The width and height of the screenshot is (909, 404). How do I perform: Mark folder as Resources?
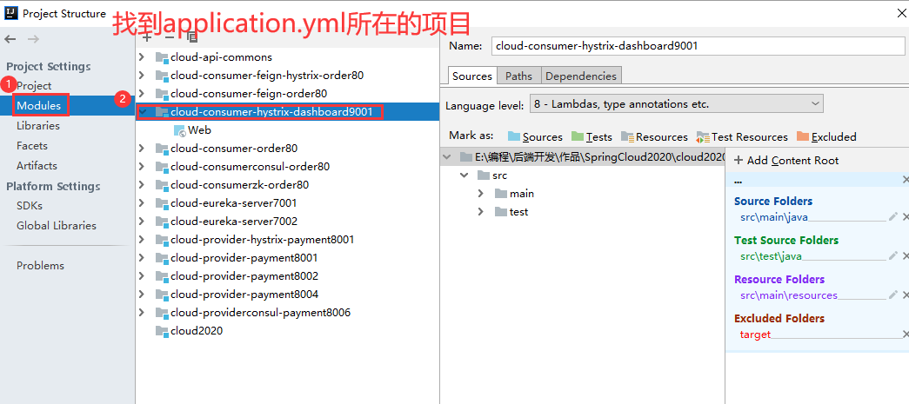(x=654, y=136)
